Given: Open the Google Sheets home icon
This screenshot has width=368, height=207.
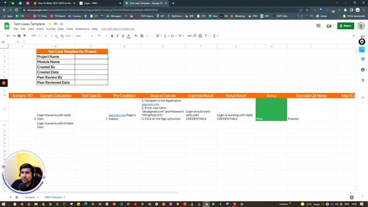Looking at the screenshot, I should (x=7, y=26).
